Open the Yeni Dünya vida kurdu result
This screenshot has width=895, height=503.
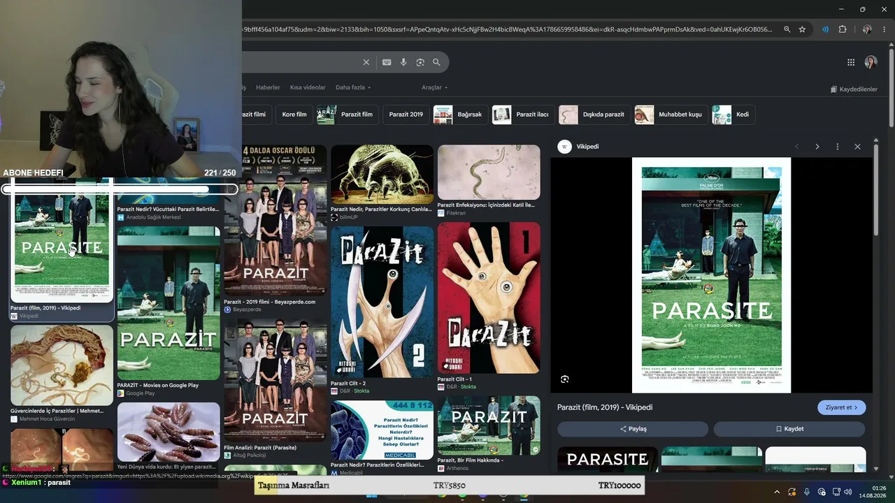tap(169, 432)
